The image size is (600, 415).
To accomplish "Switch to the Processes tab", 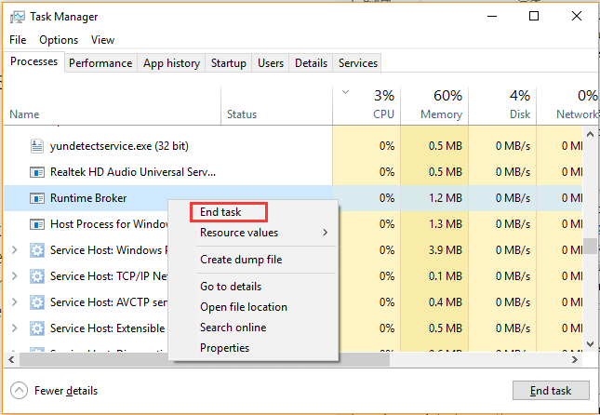I will (x=33, y=61).
